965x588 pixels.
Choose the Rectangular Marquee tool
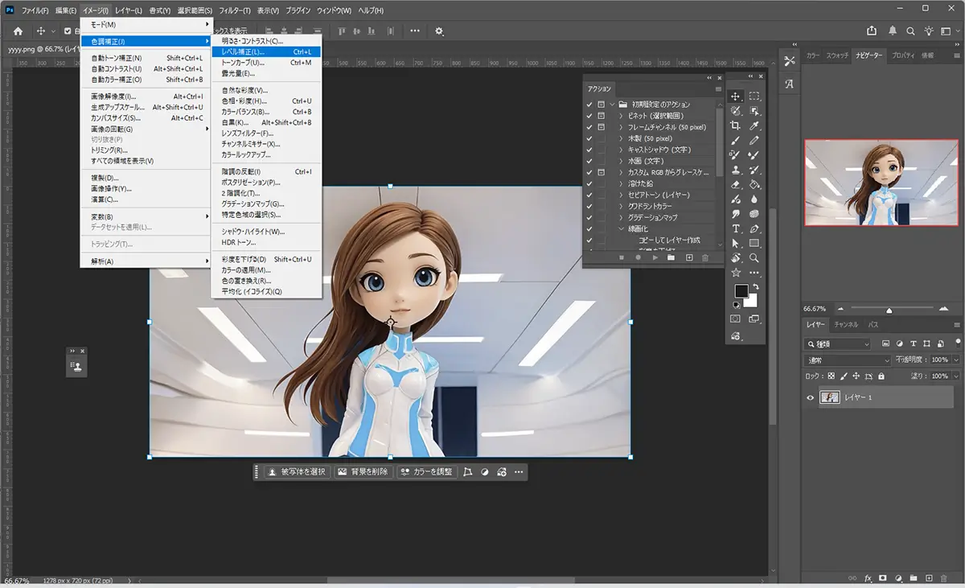[x=754, y=97]
